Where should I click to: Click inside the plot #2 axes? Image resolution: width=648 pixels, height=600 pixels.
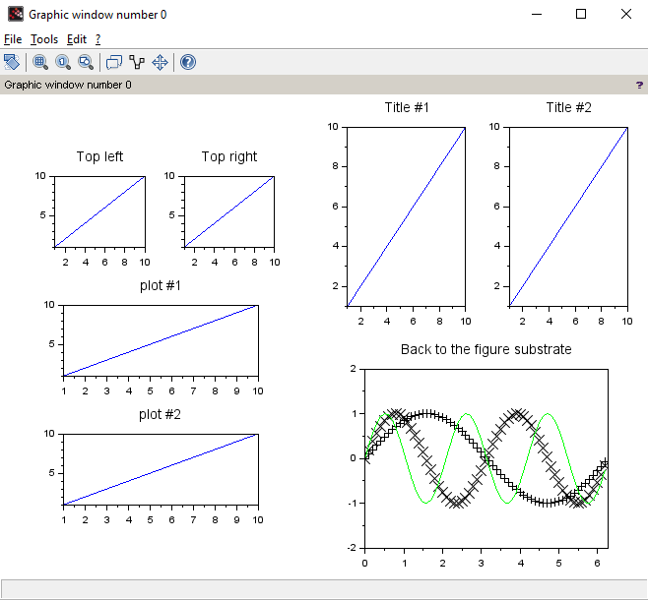160,469
